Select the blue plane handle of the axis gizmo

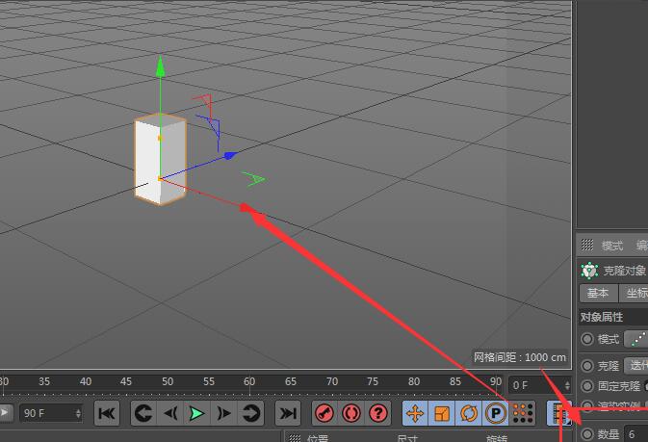tap(210, 132)
